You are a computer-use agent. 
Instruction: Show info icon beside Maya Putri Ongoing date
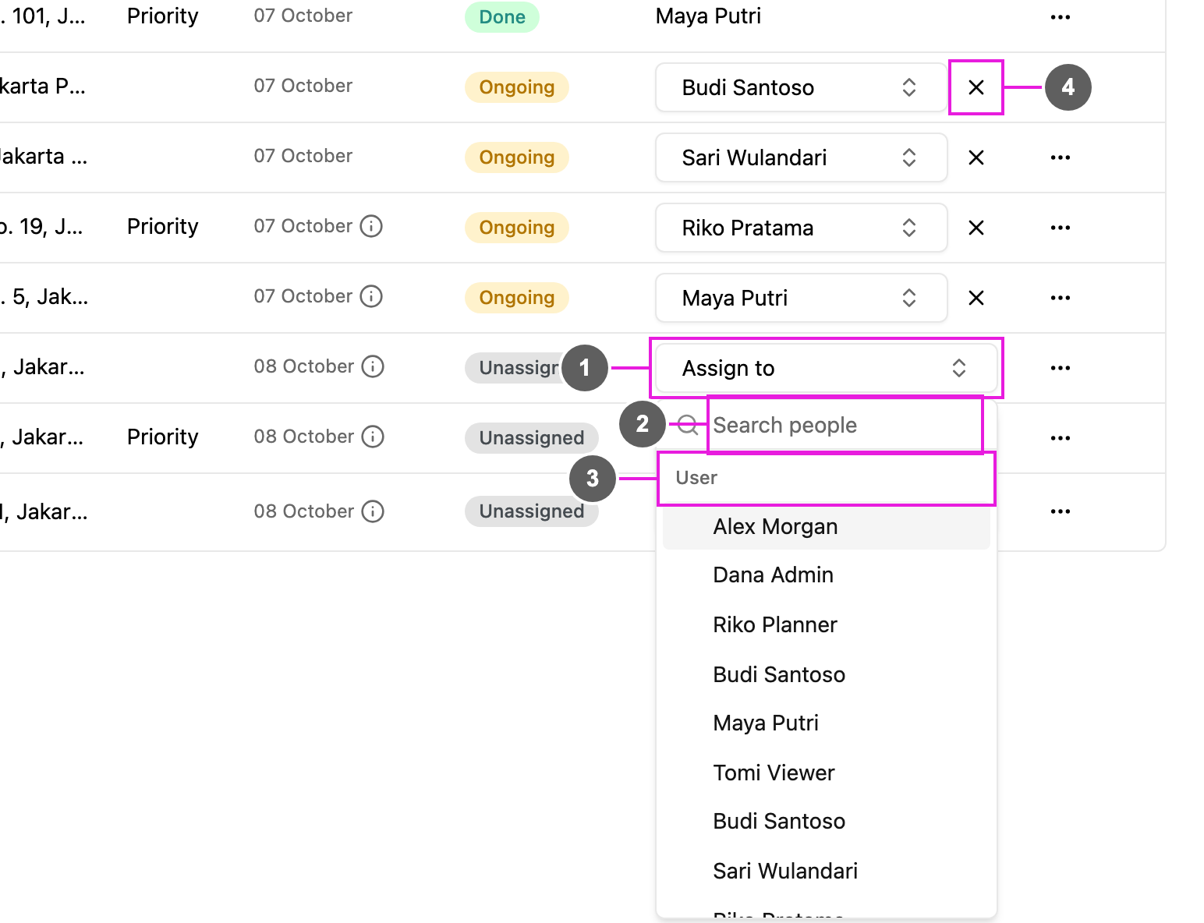click(371, 296)
